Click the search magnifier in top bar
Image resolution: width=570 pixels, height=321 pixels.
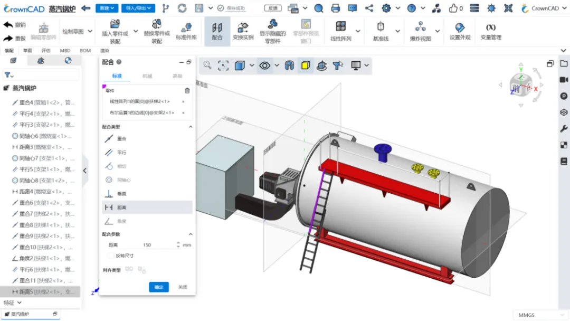point(318,8)
